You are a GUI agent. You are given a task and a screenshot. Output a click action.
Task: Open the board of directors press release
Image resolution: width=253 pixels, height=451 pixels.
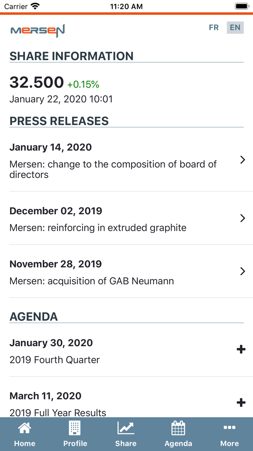pyautogui.click(x=113, y=169)
